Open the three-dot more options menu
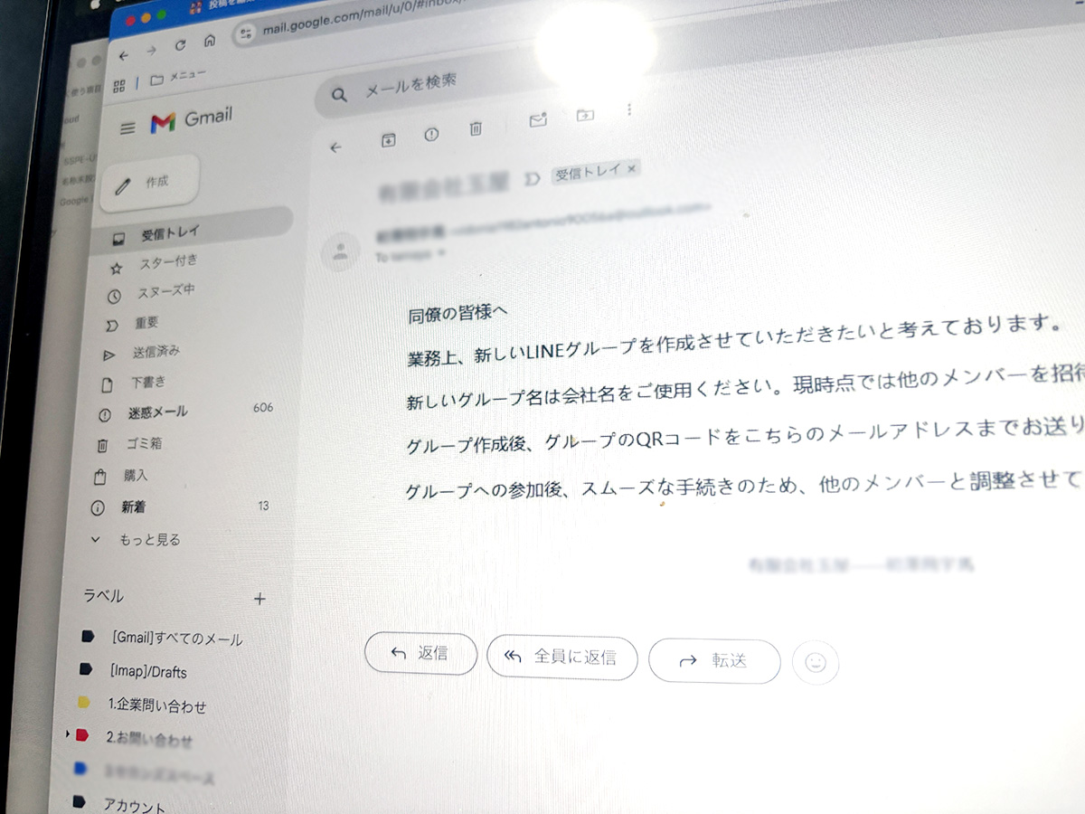The width and height of the screenshot is (1085, 814). [629, 110]
